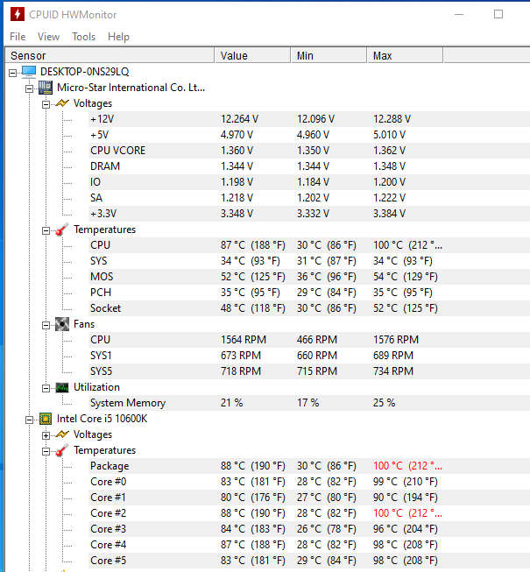Select the Core #1 temperature row

click(309, 498)
